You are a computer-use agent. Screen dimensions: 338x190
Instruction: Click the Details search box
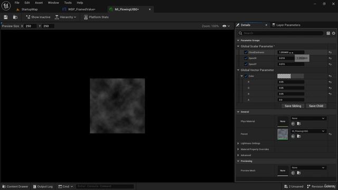point(280,33)
